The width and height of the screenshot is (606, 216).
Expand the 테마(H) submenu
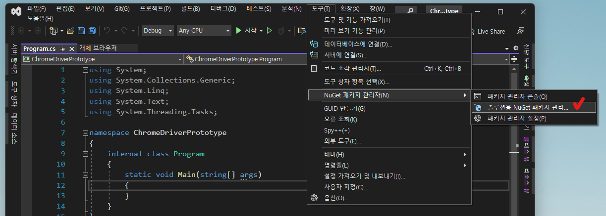tap(389, 154)
